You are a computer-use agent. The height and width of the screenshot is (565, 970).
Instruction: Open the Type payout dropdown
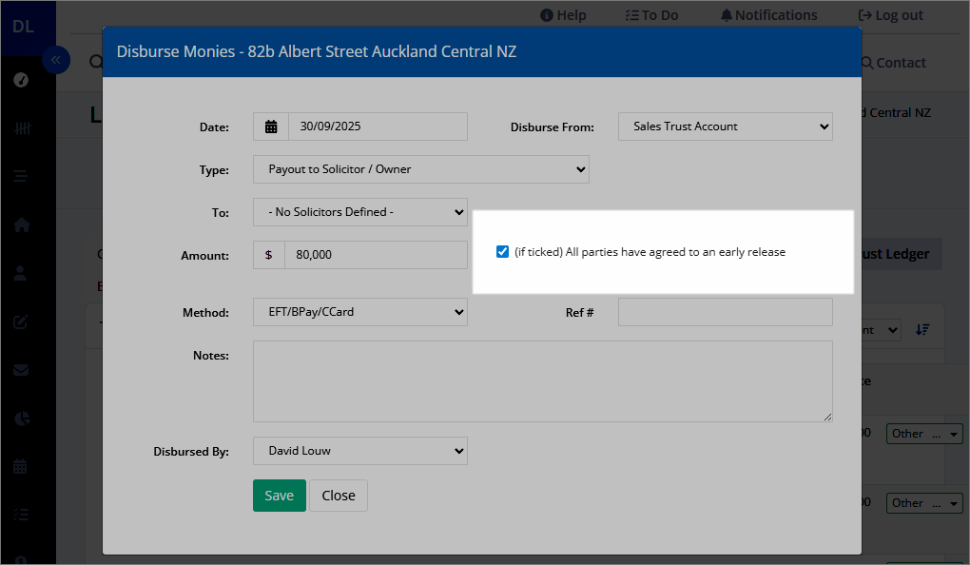pyautogui.click(x=420, y=169)
